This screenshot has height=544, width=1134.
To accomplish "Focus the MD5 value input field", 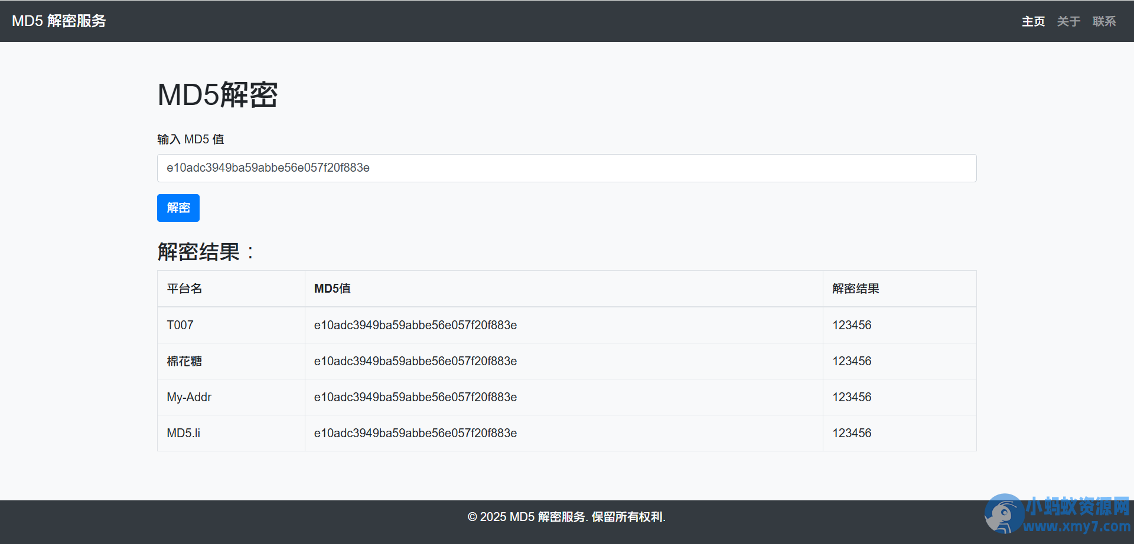I will click(x=566, y=168).
